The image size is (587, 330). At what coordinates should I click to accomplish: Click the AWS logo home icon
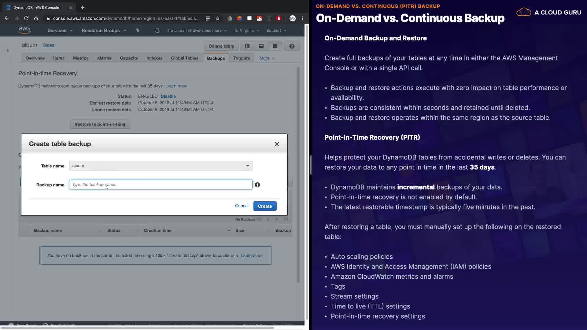(x=24, y=30)
